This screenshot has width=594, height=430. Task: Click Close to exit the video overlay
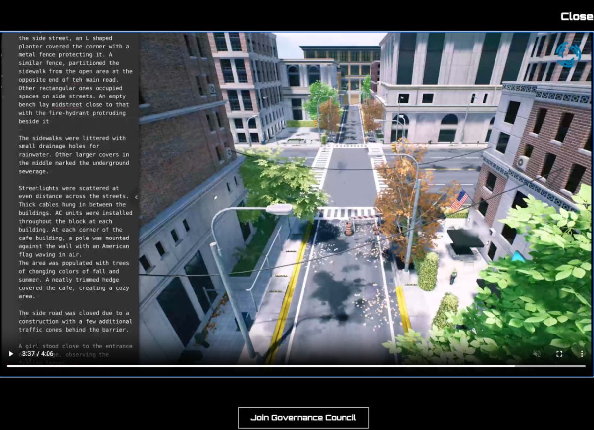click(x=577, y=16)
